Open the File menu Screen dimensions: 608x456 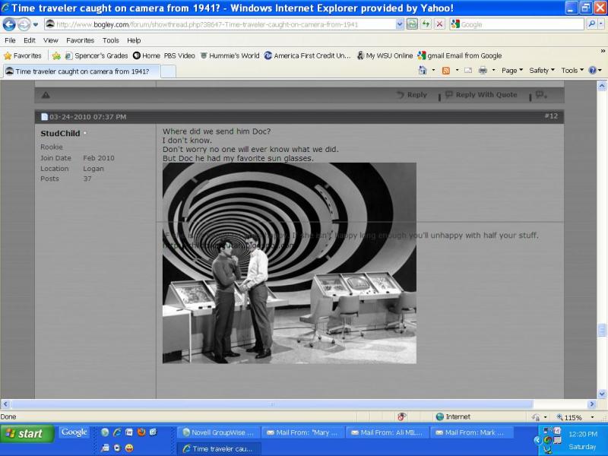[x=10, y=40]
